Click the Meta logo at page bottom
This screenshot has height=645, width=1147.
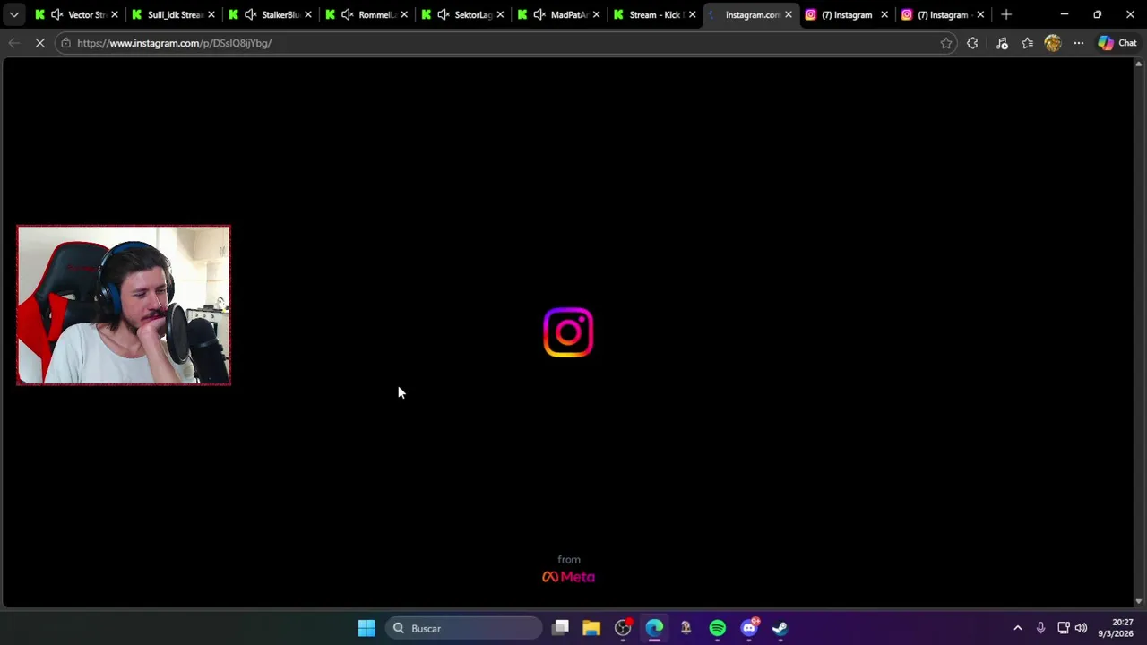(x=568, y=577)
